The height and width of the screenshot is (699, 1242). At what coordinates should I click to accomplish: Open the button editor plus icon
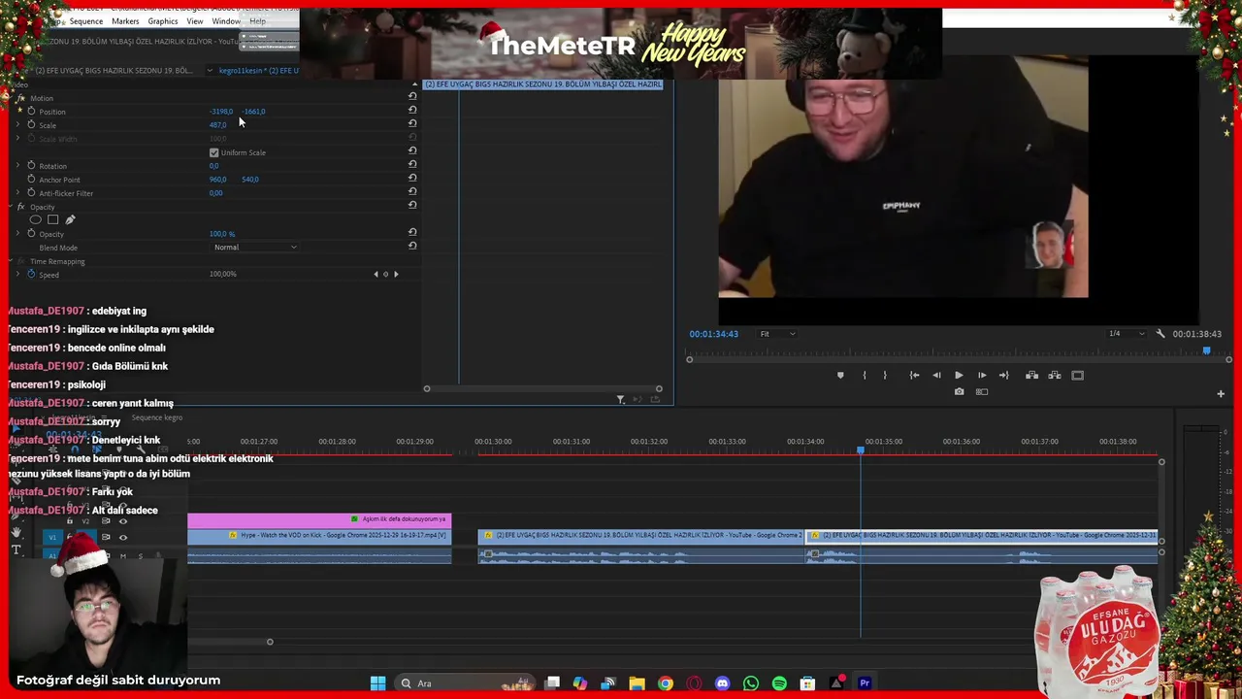(1221, 393)
